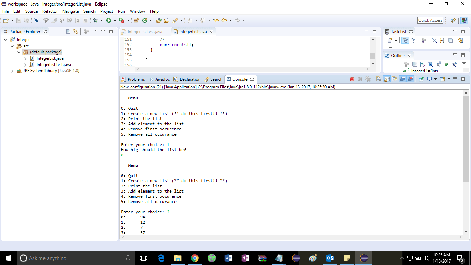This screenshot has width=471, height=265.
Task: Click the New Java Class icon
Action: tap(144, 21)
